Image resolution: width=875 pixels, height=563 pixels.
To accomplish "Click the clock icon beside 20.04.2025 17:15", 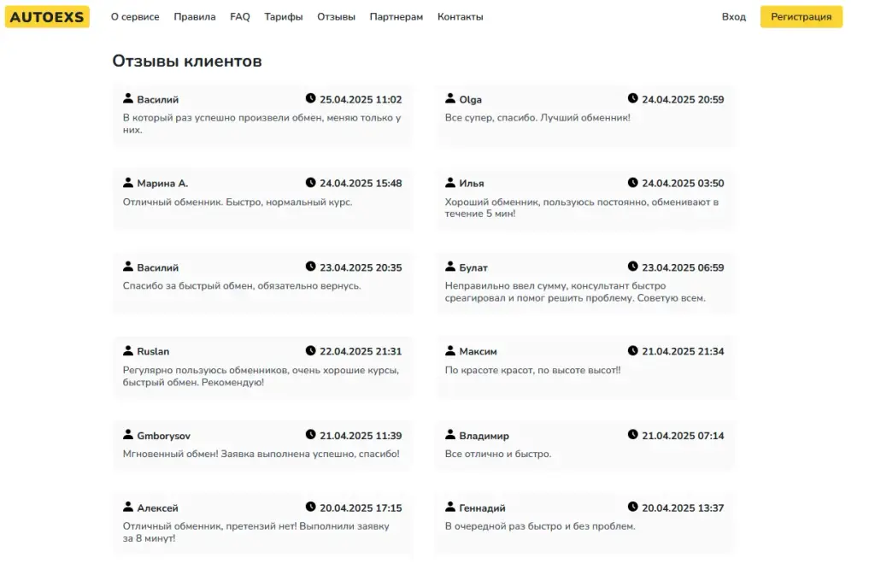I will coord(311,507).
